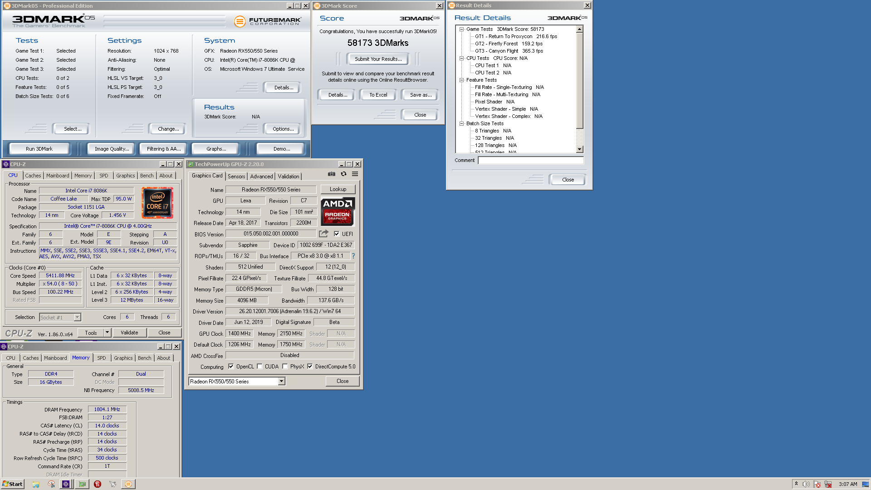Screen dimensions: 871x490
Task: Click the Result Details scrollbar thumb
Action: 579,80
